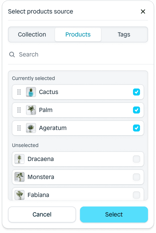156x233 pixels.
Task: Uncheck the Cactus product checkbox
Action: pos(136,92)
